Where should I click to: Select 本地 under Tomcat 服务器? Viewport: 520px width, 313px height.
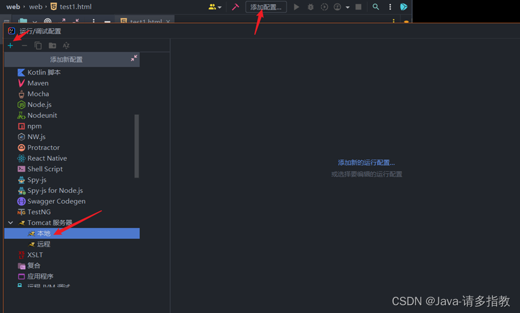coord(72,233)
